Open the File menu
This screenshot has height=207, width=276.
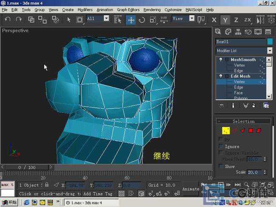(5, 10)
